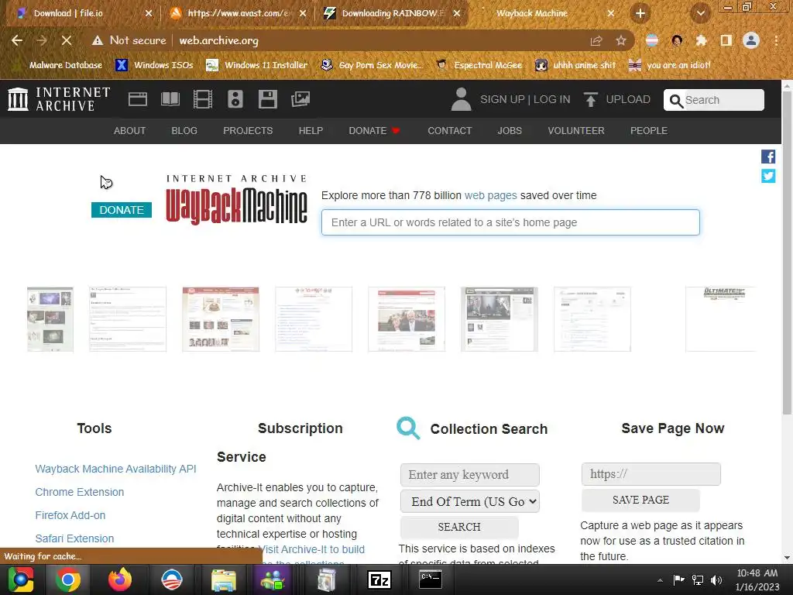The width and height of the screenshot is (793, 595).
Task: Click LOG IN link
Action: click(x=551, y=99)
